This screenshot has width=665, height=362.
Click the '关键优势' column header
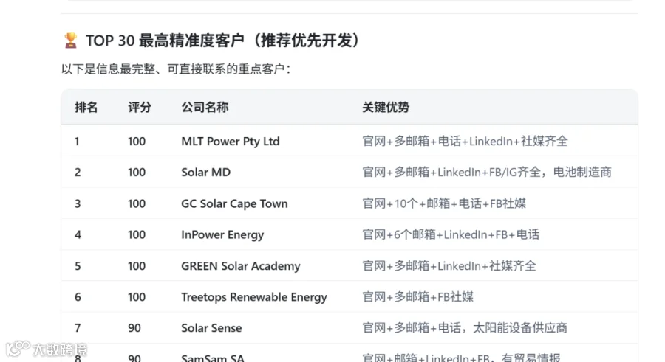click(386, 108)
